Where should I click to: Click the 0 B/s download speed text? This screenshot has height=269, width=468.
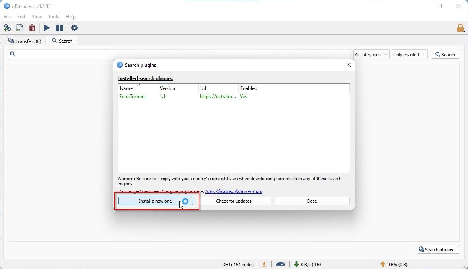(311, 265)
